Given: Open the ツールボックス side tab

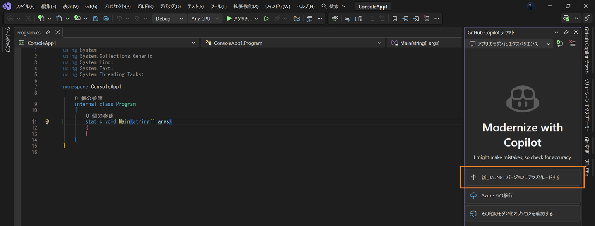Looking at the screenshot, I should point(7,40).
